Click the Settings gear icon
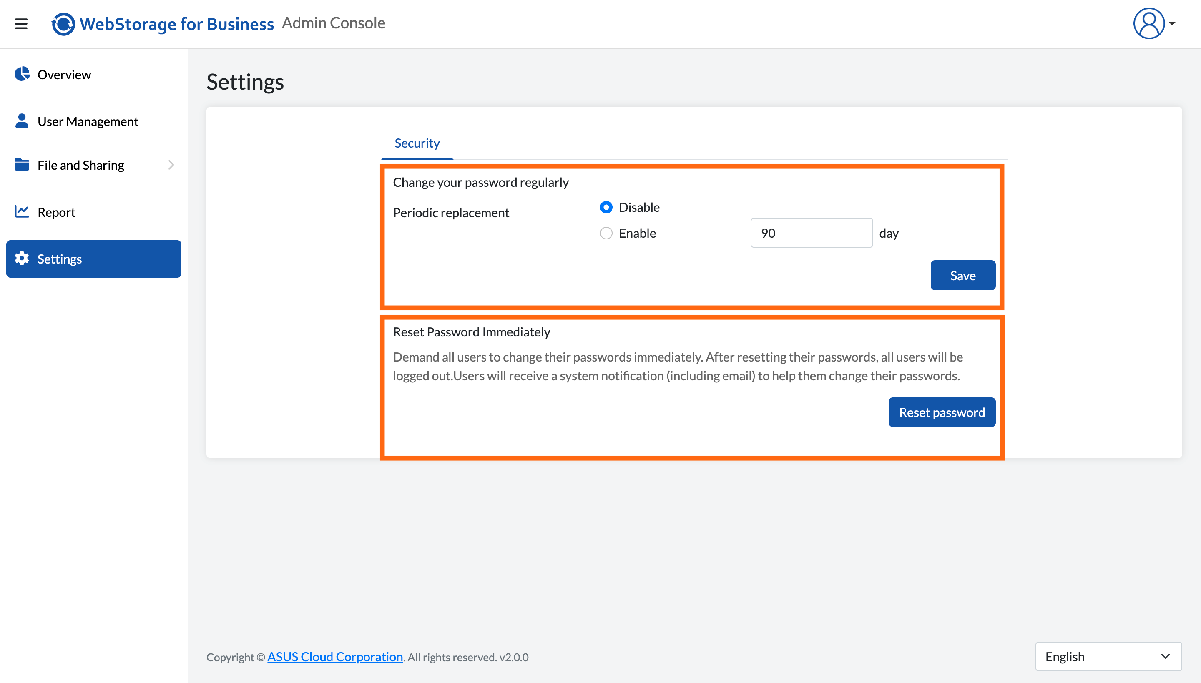Screen dimensions: 1201x683 [x=22, y=259]
